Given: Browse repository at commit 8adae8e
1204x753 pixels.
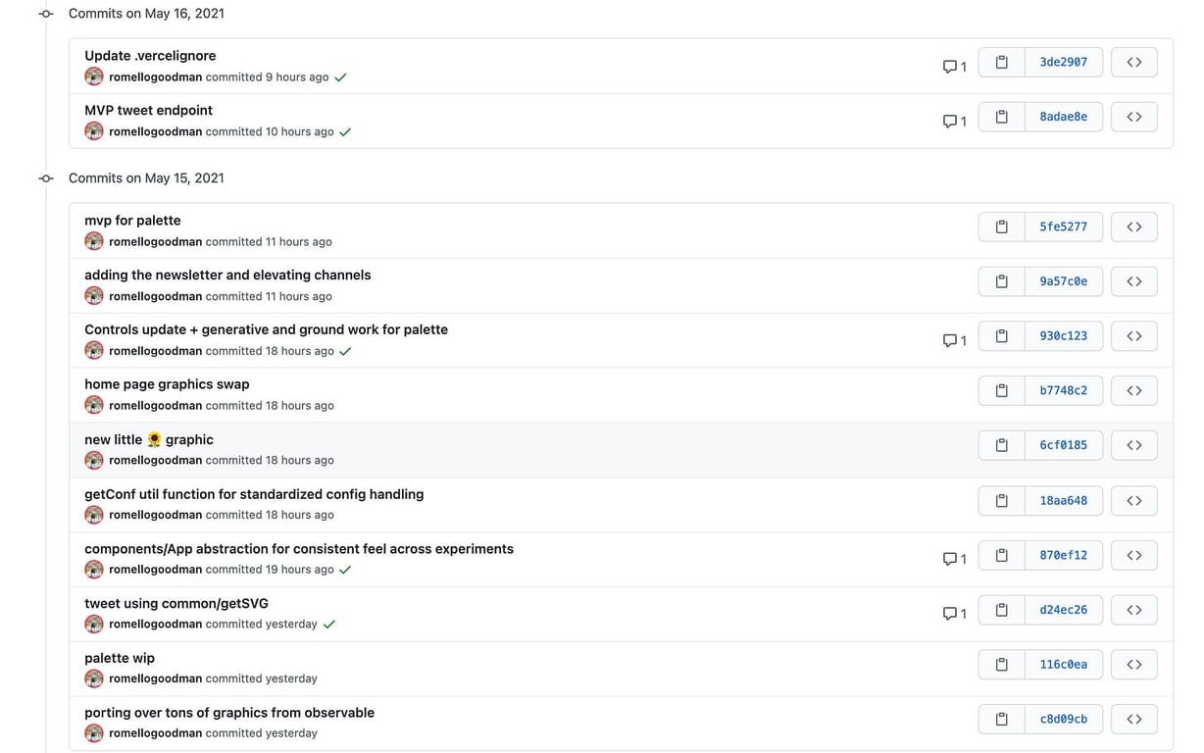Looking at the screenshot, I should [1134, 117].
